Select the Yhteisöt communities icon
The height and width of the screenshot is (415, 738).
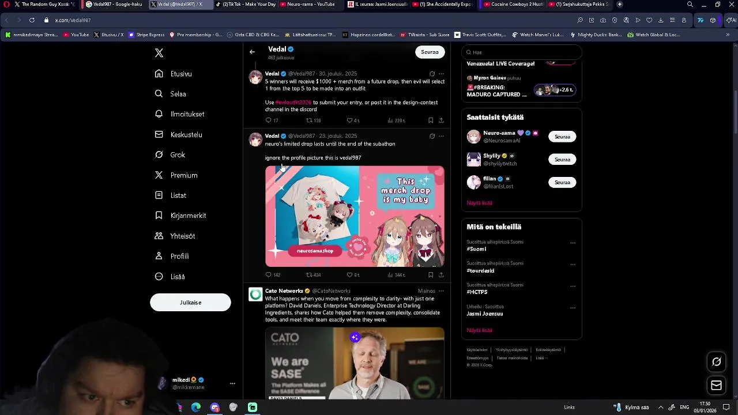coord(159,236)
